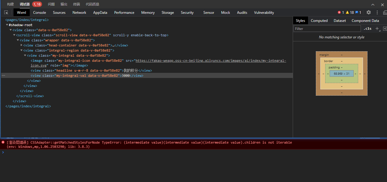This screenshot has height=182, width=387.
Task: Open the AppData tab
Action: [100, 12]
